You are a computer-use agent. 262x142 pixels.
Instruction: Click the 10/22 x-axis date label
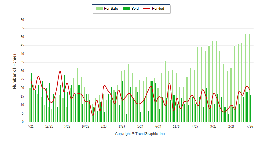click(x=85, y=126)
